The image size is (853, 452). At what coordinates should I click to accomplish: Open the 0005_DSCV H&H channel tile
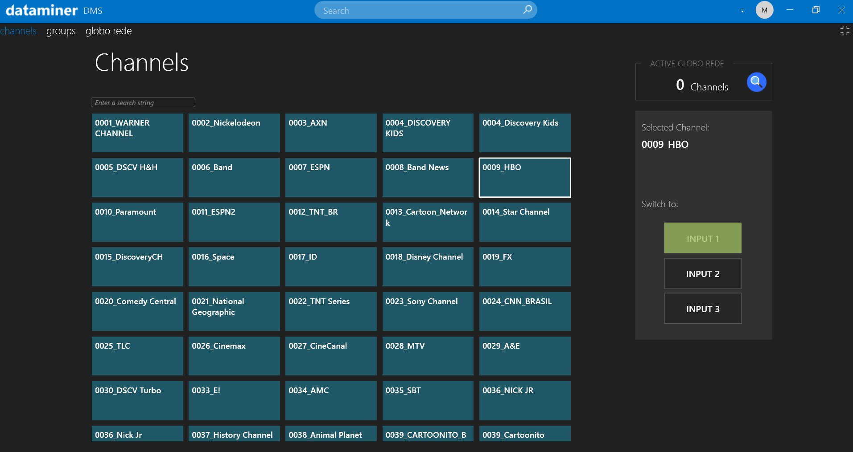pyautogui.click(x=137, y=177)
